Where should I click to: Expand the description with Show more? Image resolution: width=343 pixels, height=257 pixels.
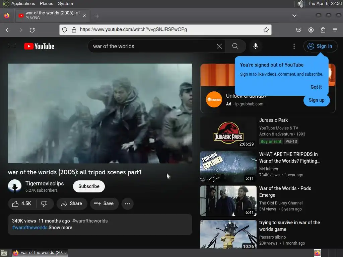(60, 228)
